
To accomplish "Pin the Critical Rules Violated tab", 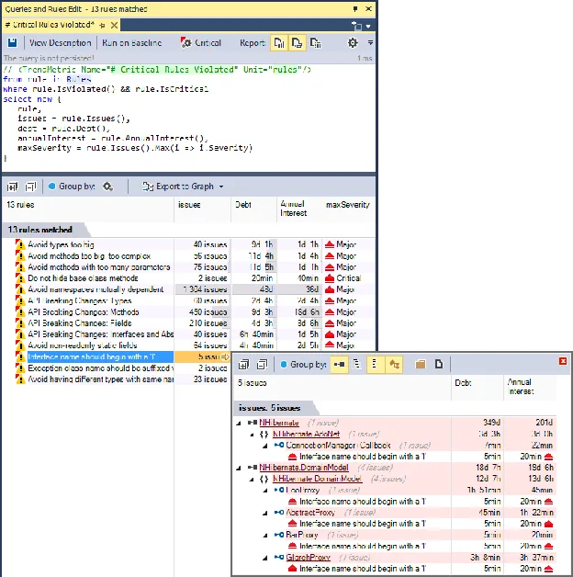I will coord(102,25).
